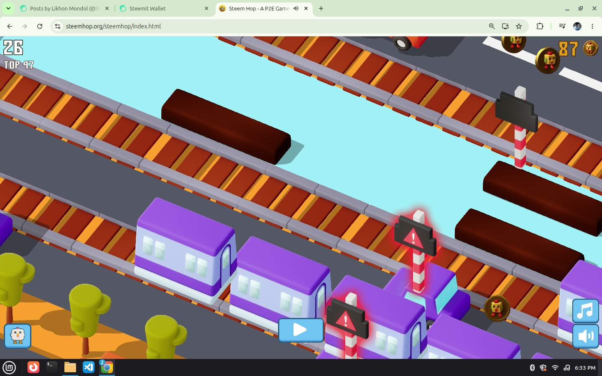Click the blue play button in the game
The width and height of the screenshot is (602, 376).
(x=301, y=330)
